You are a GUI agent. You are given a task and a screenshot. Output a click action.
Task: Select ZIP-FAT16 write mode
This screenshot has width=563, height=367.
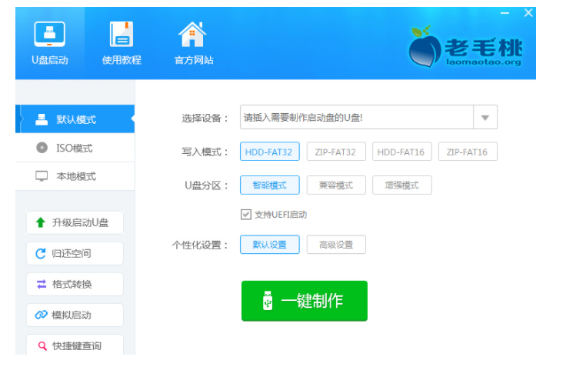[468, 152]
